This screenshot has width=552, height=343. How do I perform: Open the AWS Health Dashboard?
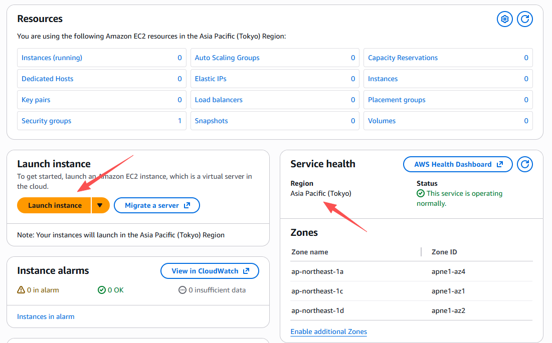coord(458,164)
